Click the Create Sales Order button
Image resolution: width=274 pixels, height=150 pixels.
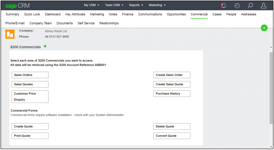tap(172, 75)
